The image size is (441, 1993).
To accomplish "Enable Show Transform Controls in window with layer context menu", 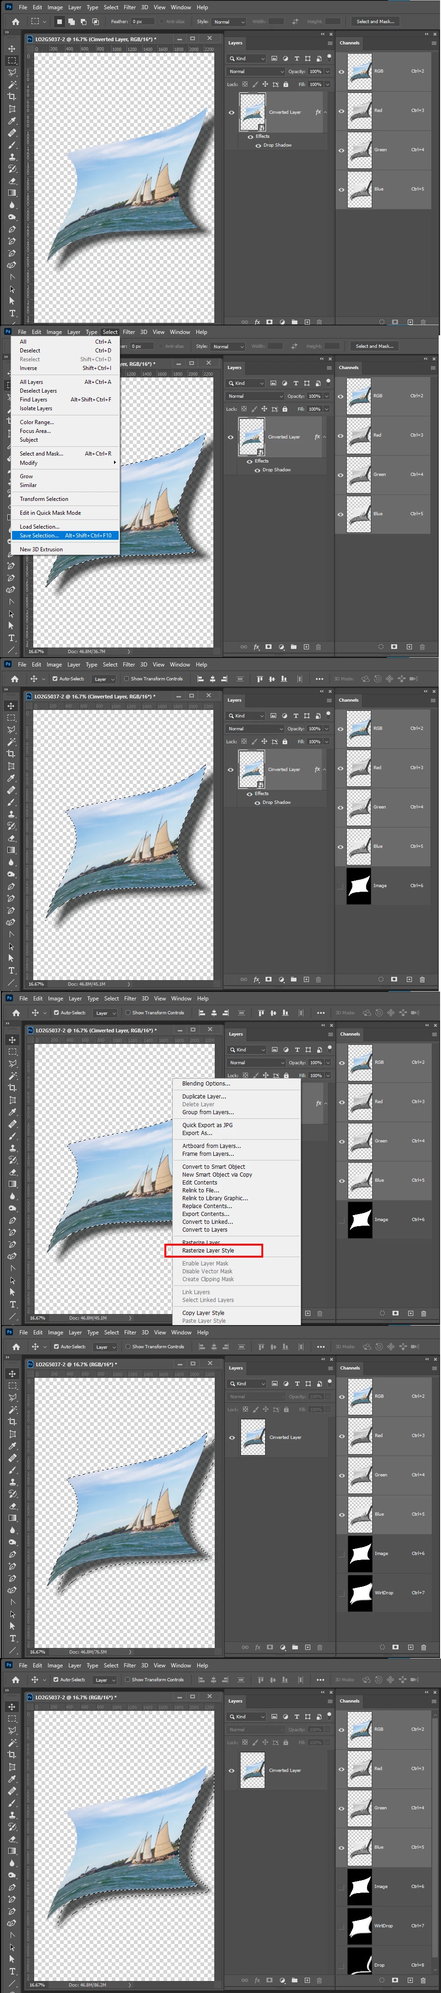I will click(127, 1013).
